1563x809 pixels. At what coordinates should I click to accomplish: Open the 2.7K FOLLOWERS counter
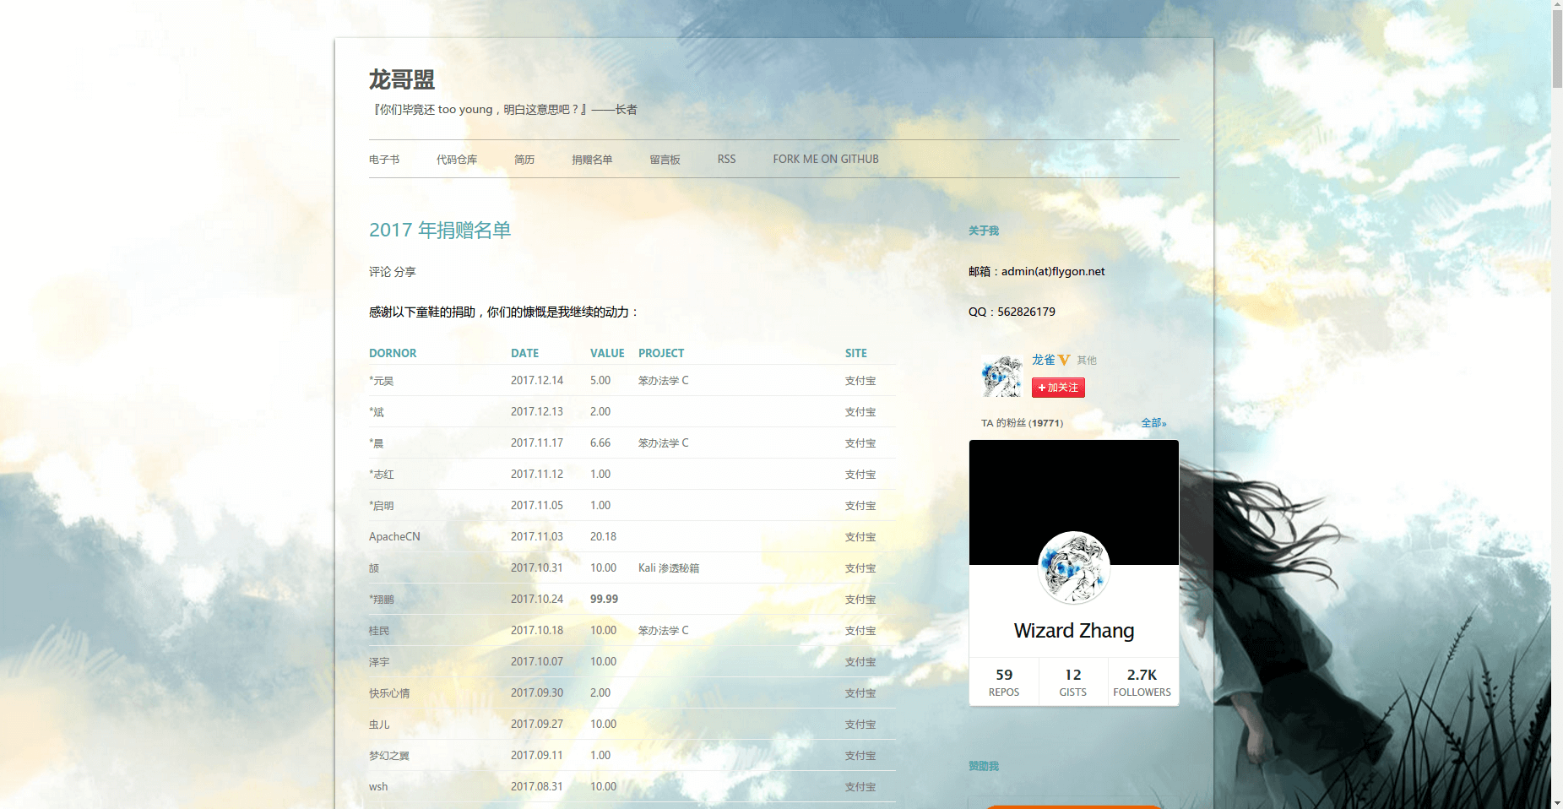pos(1142,681)
